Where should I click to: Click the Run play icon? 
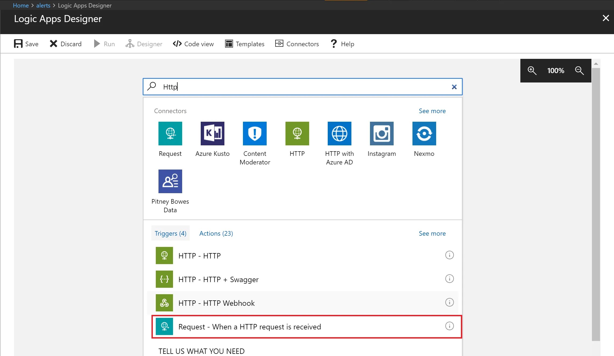pos(97,44)
